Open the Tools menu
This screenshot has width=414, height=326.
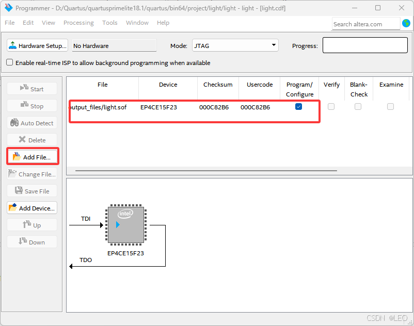(x=109, y=23)
